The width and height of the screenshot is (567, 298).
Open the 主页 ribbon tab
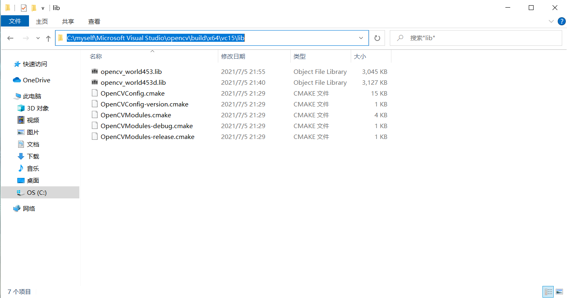[42, 21]
